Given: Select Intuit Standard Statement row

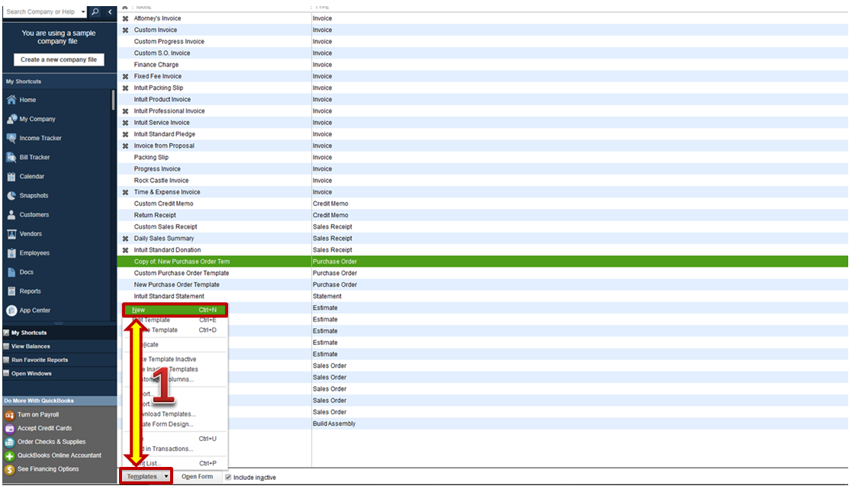Looking at the screenshot, I should click(483, 296).
